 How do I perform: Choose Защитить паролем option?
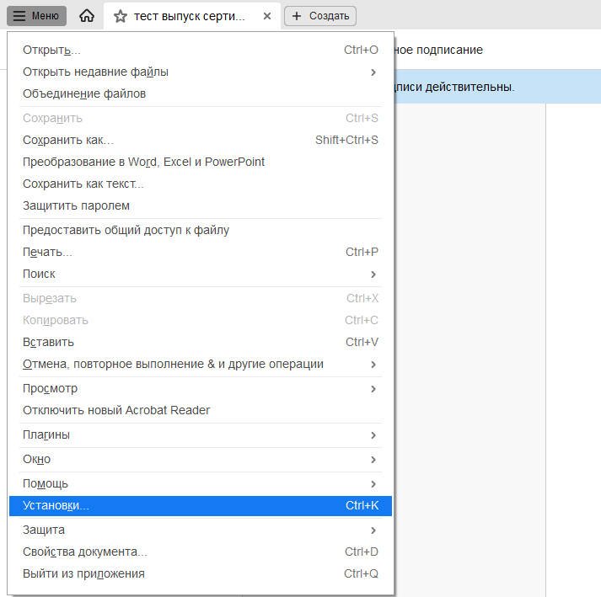pos(76,205)
